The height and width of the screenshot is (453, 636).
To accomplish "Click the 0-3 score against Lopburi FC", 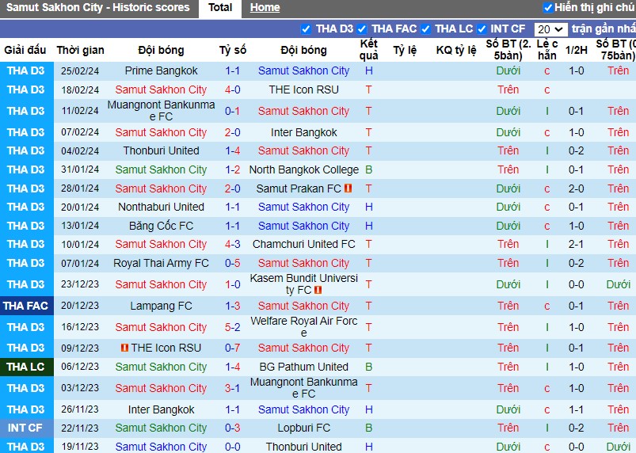I will pos(232,428).
